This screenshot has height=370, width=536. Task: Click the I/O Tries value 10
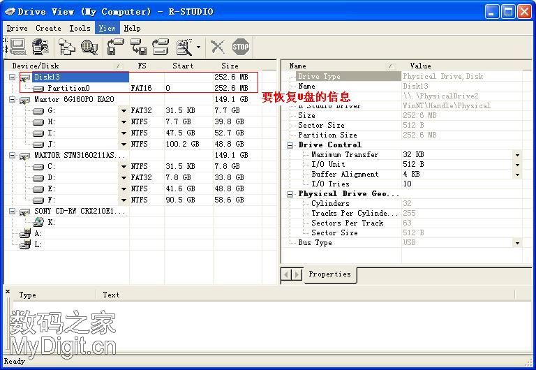tap(407, 184)
